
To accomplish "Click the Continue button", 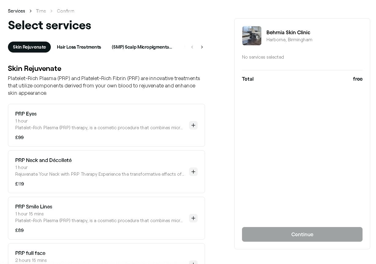I will pos(302,234).
